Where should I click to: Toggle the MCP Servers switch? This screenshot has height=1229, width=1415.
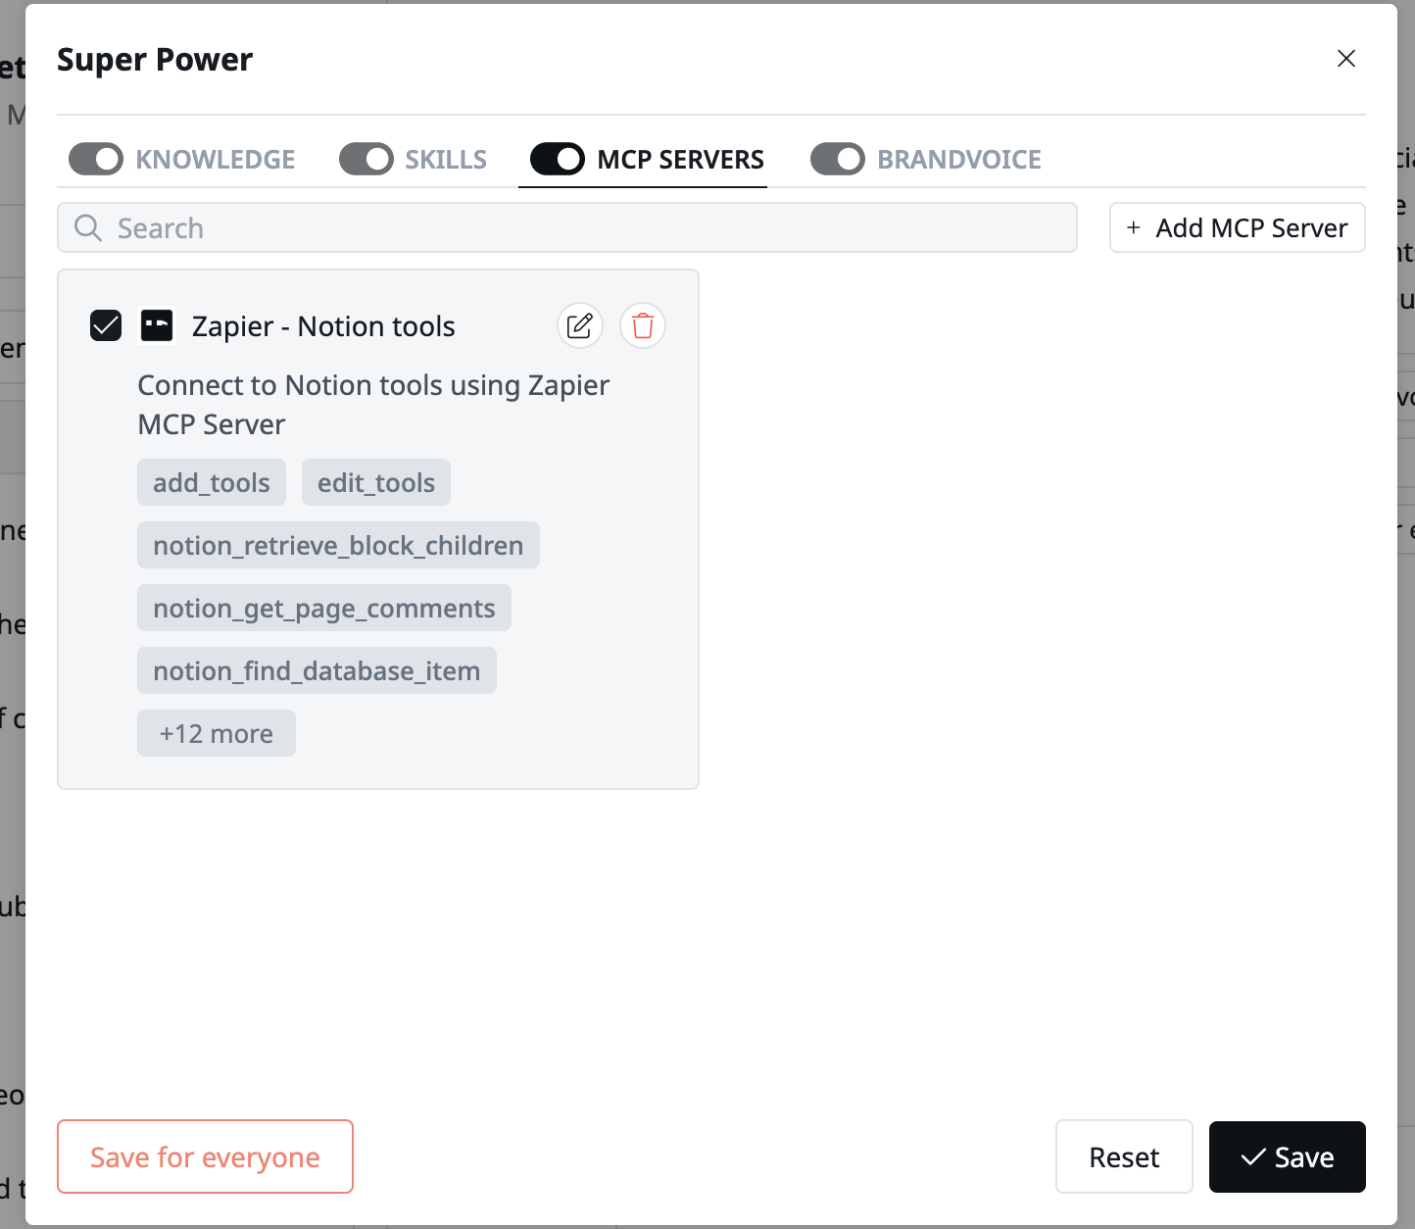point(558,159)
